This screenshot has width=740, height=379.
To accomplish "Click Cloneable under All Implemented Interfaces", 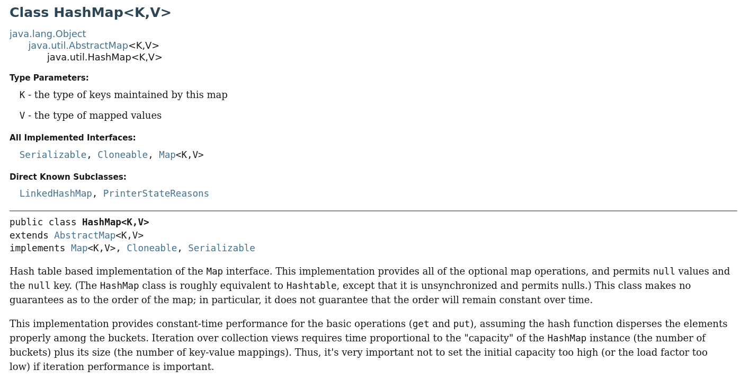I will pyautogui.click(x=122, y=155).
